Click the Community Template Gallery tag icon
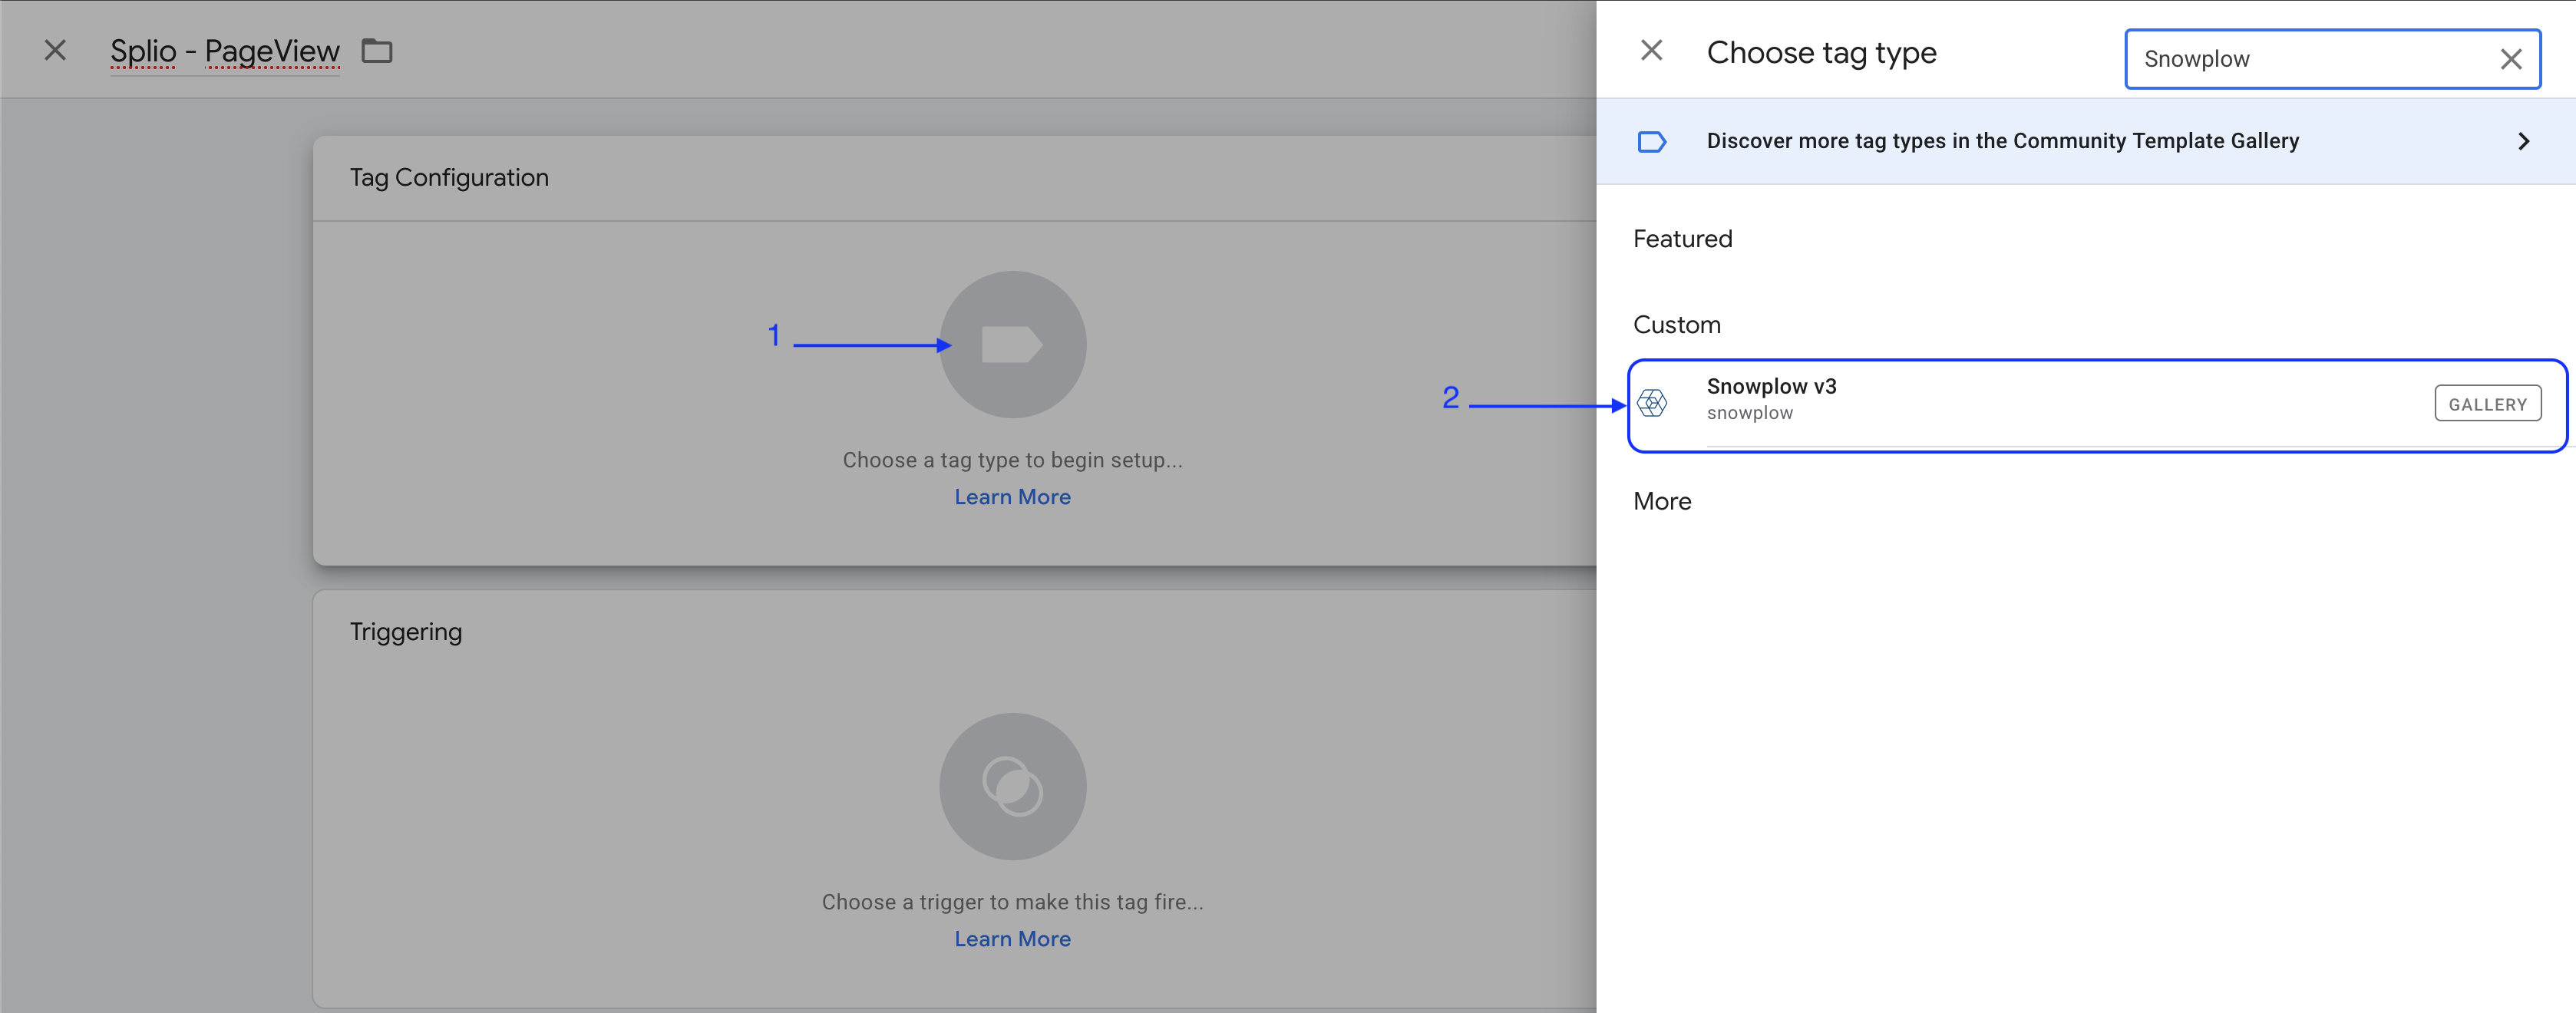This screenshot has height=1013, width=2576. pos(1652,142)
